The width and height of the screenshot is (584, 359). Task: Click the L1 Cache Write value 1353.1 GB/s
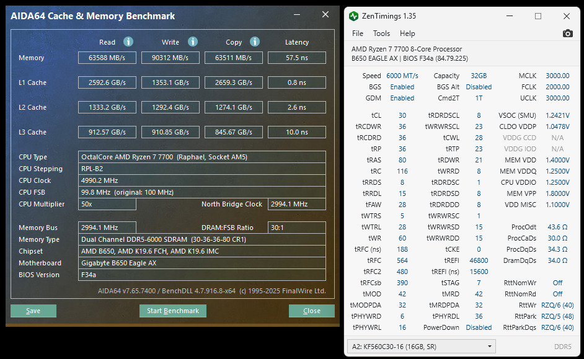tap(170, 82)
